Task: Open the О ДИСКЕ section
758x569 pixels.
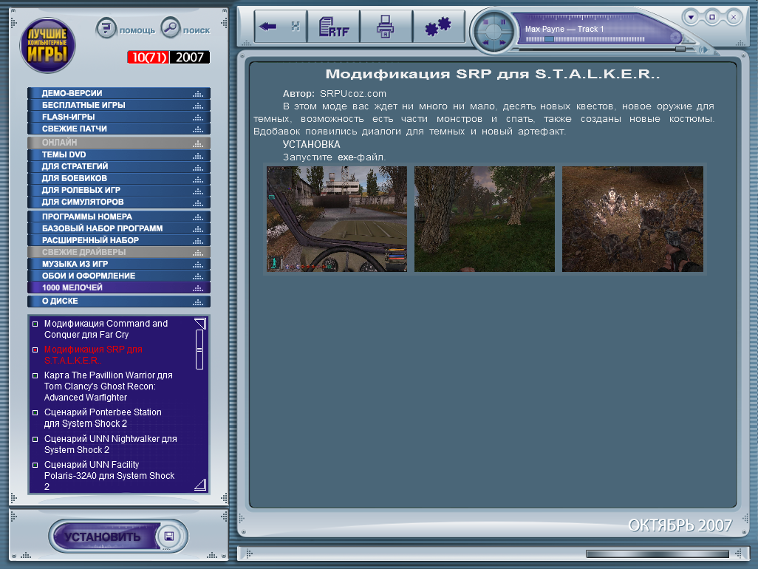Action: click(119, 301)
